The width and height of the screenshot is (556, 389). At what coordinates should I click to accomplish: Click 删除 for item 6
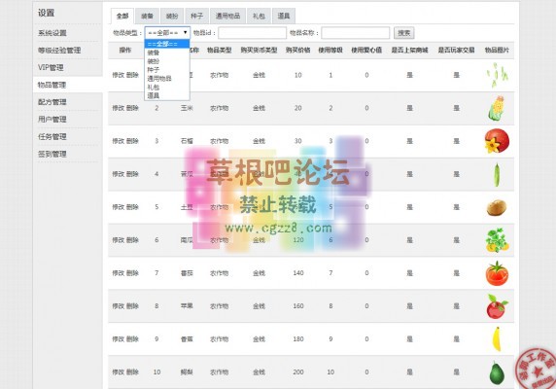[132, 240]
